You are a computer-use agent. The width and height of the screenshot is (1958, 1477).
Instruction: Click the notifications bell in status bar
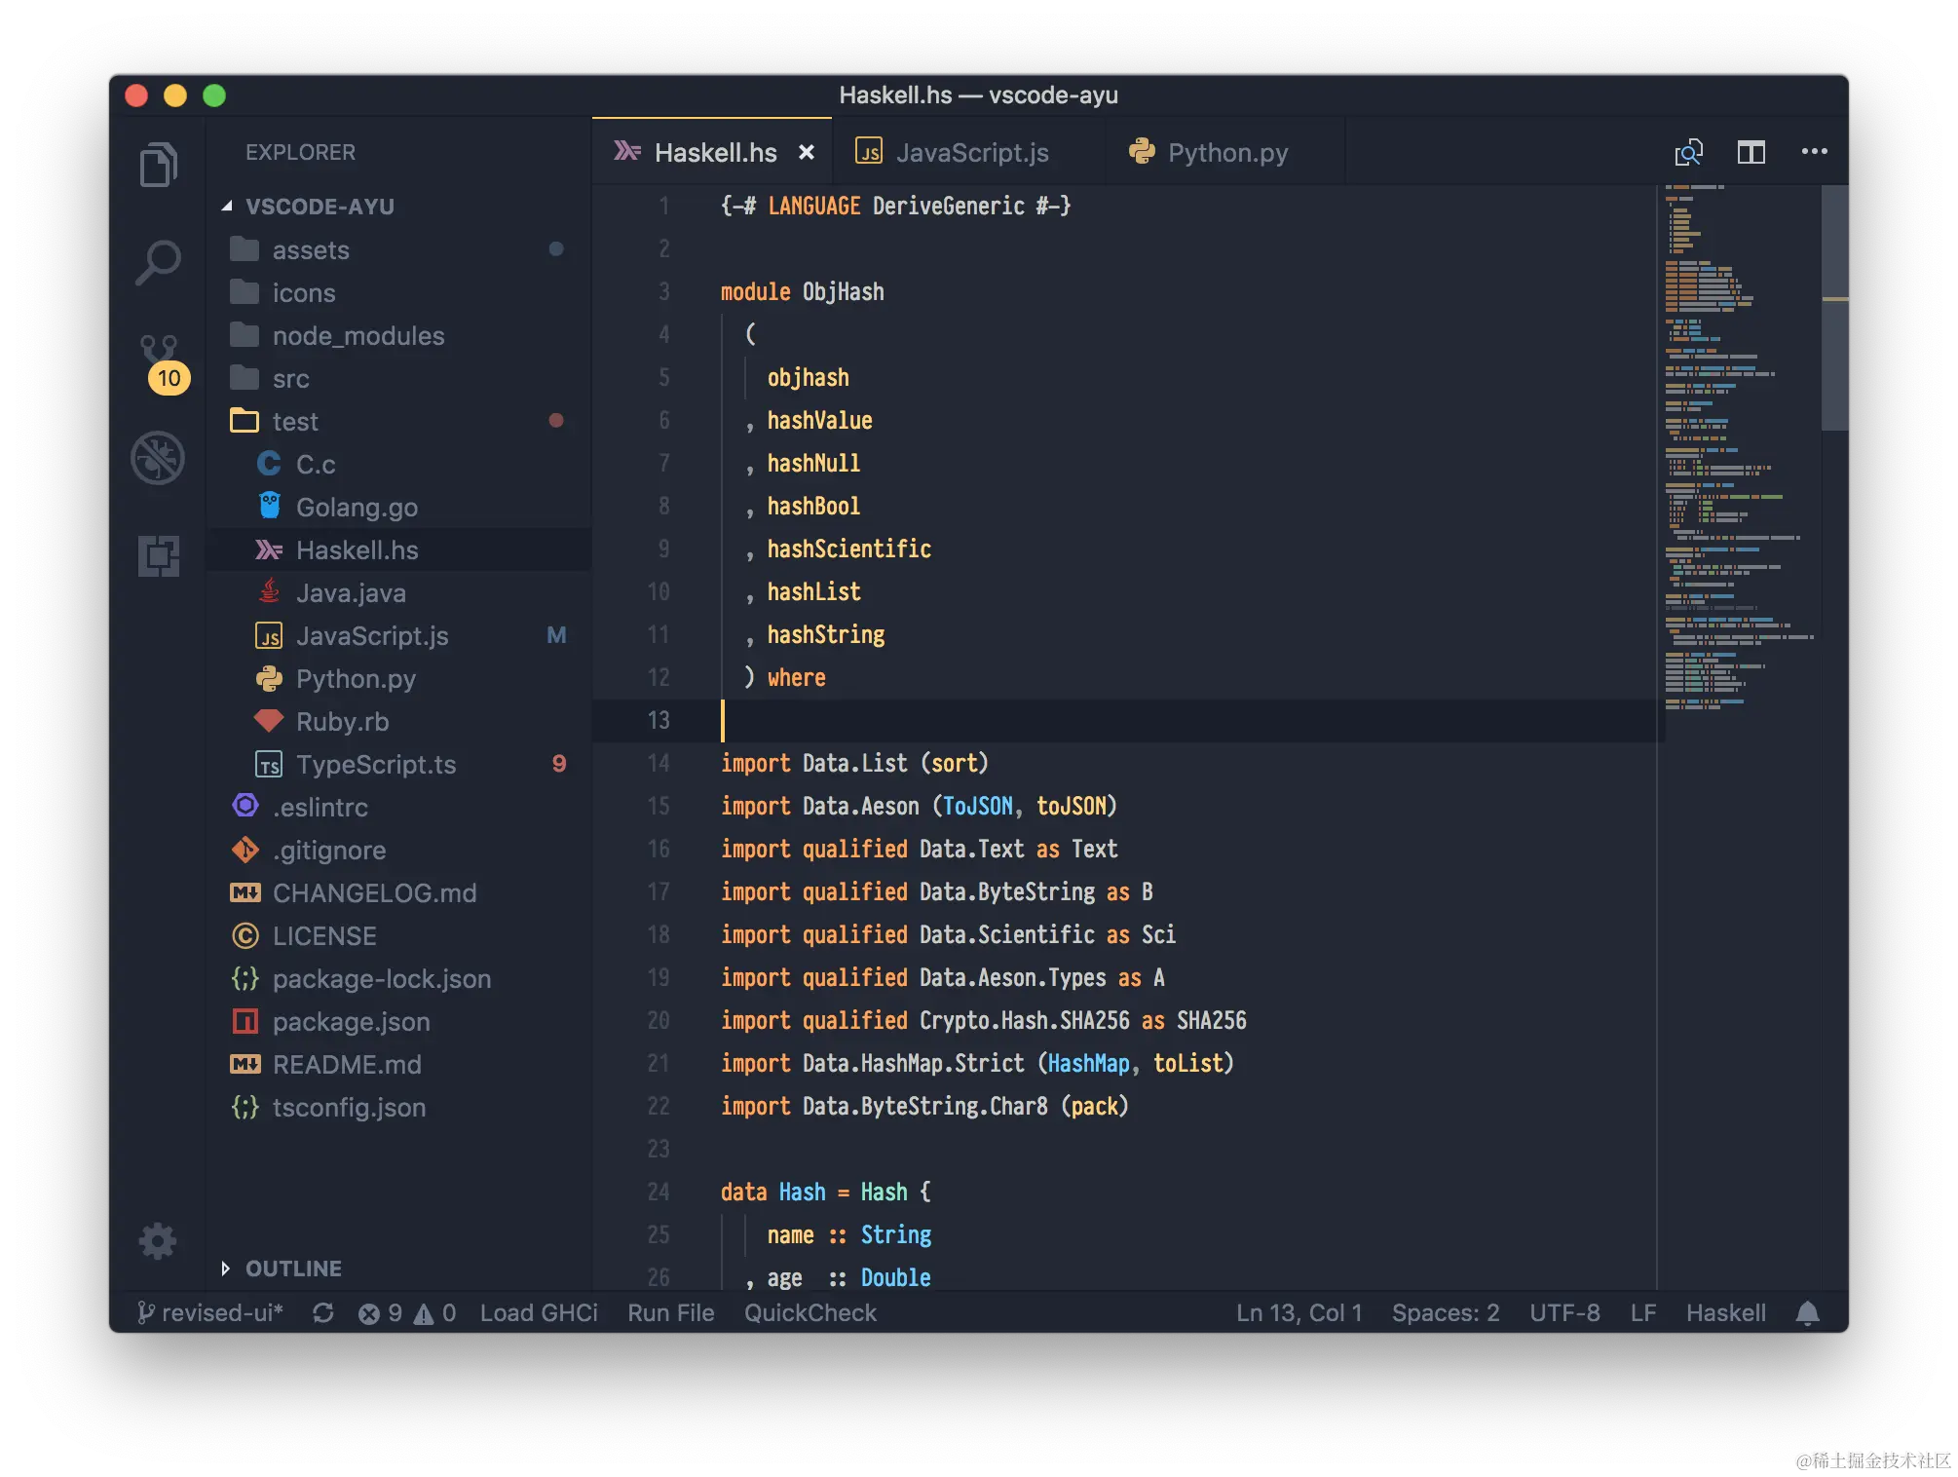click(1807, 1313)
